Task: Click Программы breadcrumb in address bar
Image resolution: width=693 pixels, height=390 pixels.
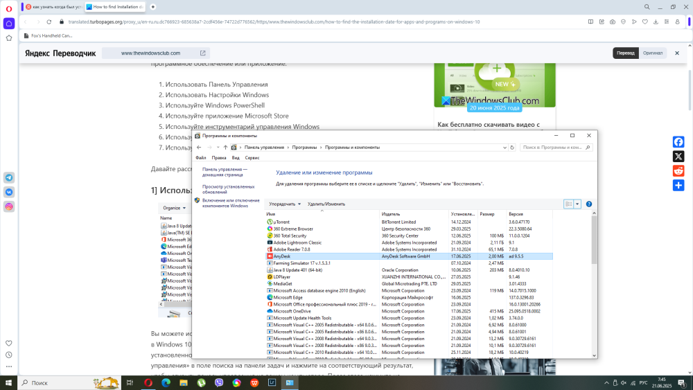Action: (x=304, y=148)
